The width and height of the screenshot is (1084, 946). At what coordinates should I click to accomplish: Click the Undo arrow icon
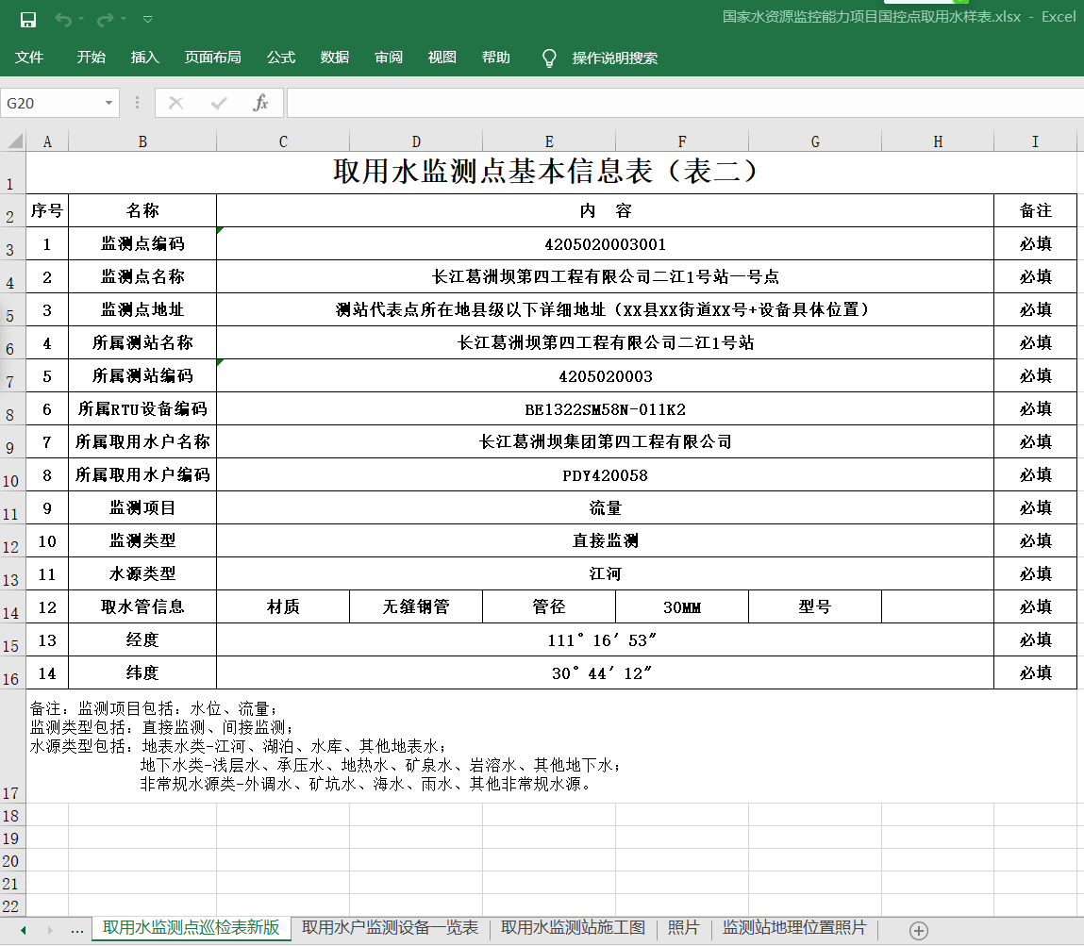62,20
